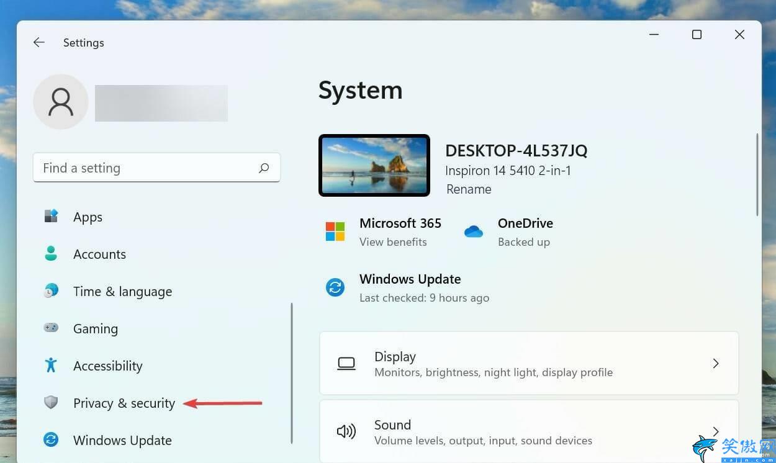Click the sidebar navigation scrollbar
Image resolution: width=776 pixels, height=463 pixels.
pyautogui.click(x=292, y=372)
